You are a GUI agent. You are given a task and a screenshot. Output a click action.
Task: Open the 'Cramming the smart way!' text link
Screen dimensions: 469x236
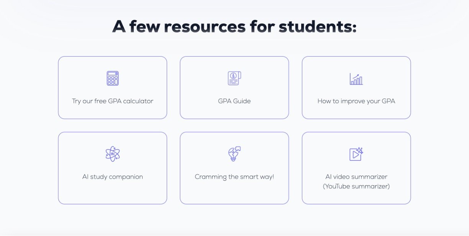coord(234,177)
